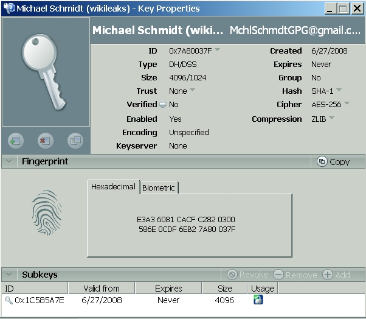366x319 pixels.
Task: Collapse the Subkeys section chevron
Action: point(9,274)
